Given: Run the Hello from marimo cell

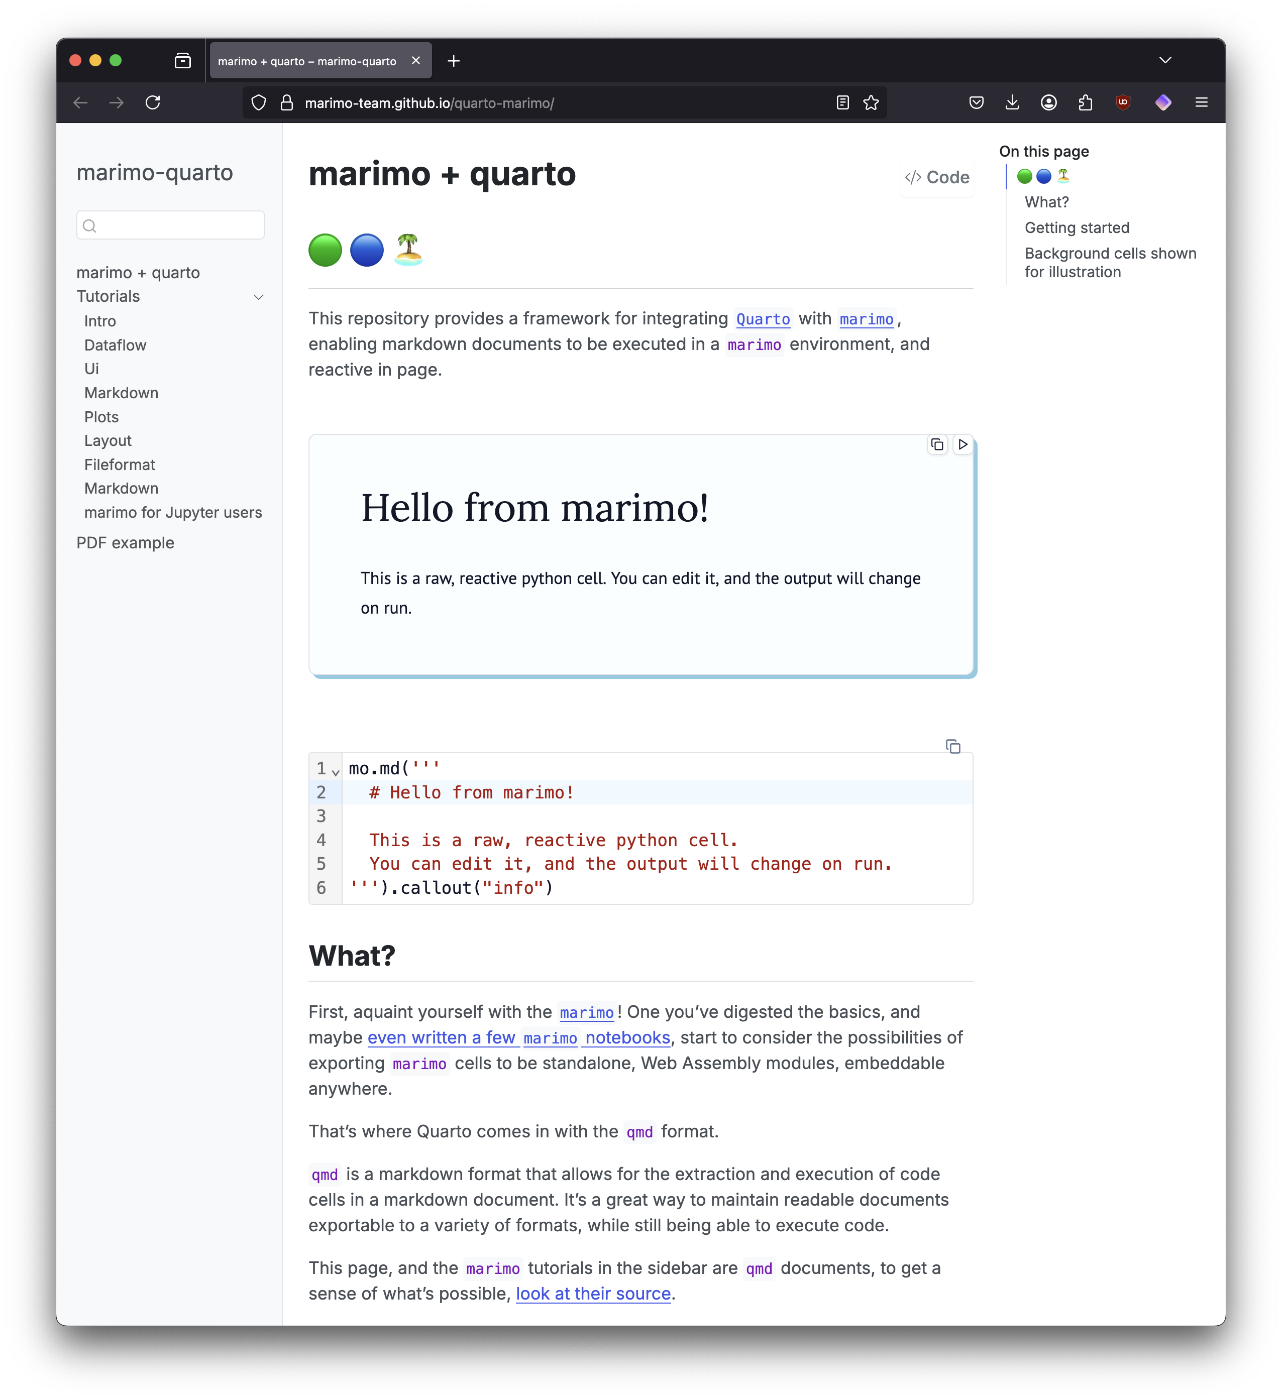Looking at the screenshot, I should [x=963, y=444].
